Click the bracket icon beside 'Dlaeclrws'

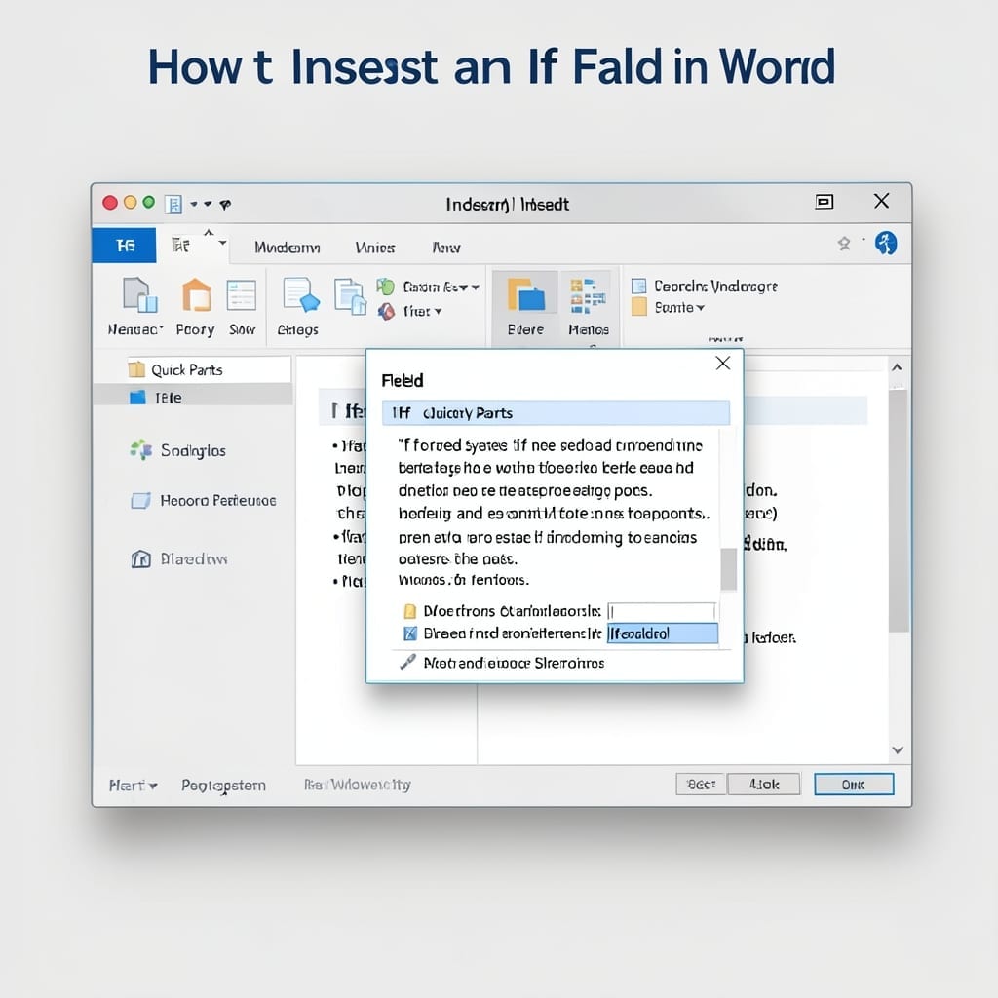coord(140,558)
